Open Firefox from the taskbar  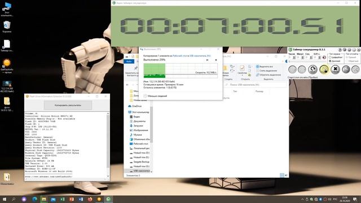point(90,199)
